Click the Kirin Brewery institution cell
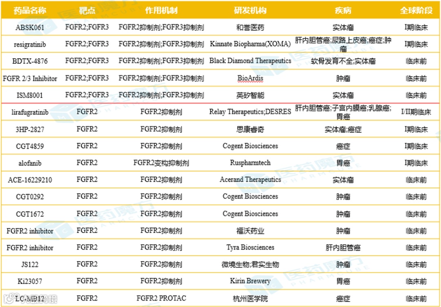441x307 pixels. [x=250, y=281]
